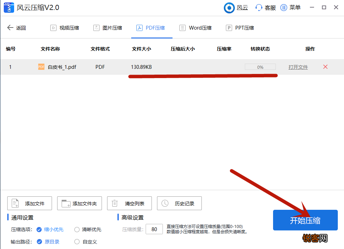This screenshot has width=344, height=249.
Task: Open the 菜单 menu icon
Action: click(284, 8)
